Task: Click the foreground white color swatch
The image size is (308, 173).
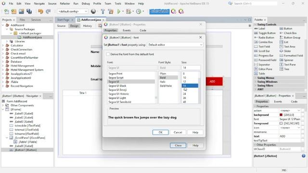Action: tap(281, 124)
